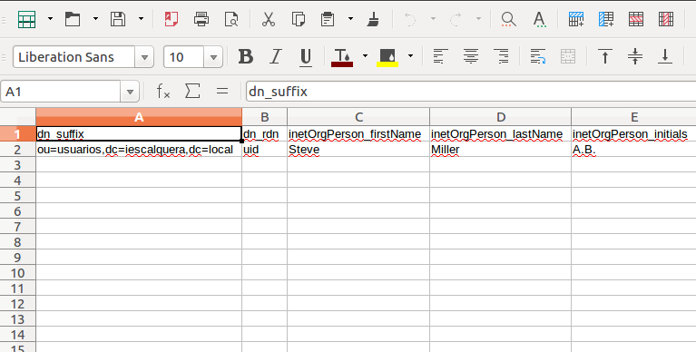The width and height of the screenshot is (696, 352).
Task: Select the Clone Formatting paintbrush
Action: 373,19
